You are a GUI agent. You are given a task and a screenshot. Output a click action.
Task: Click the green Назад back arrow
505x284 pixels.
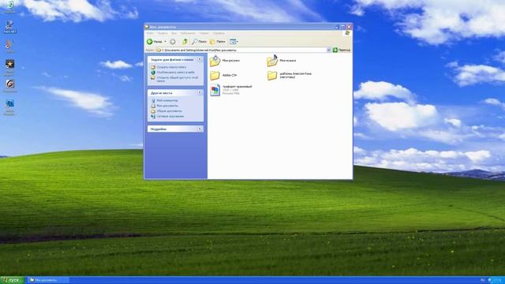click(150, 42)
